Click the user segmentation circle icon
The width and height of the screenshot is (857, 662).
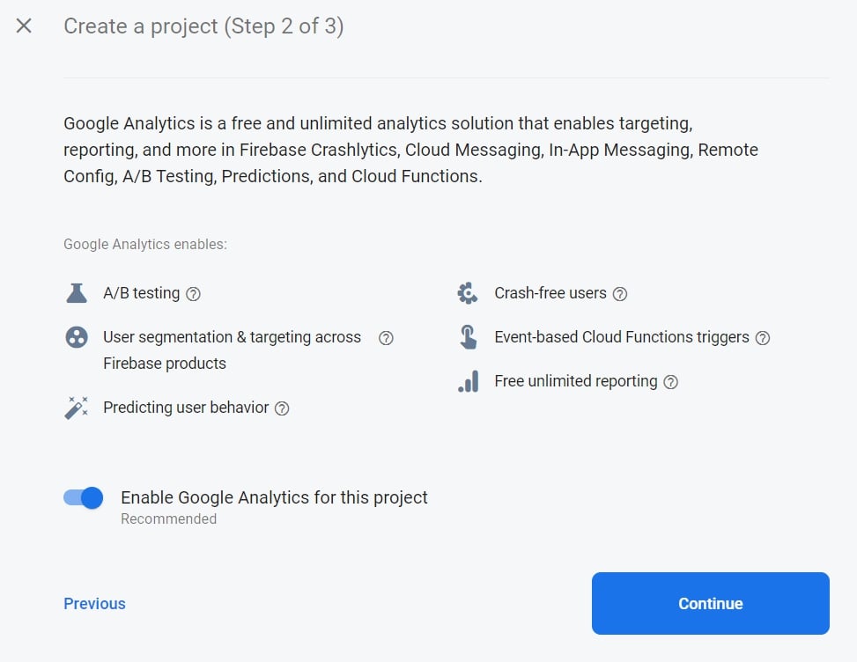(77, 337)
